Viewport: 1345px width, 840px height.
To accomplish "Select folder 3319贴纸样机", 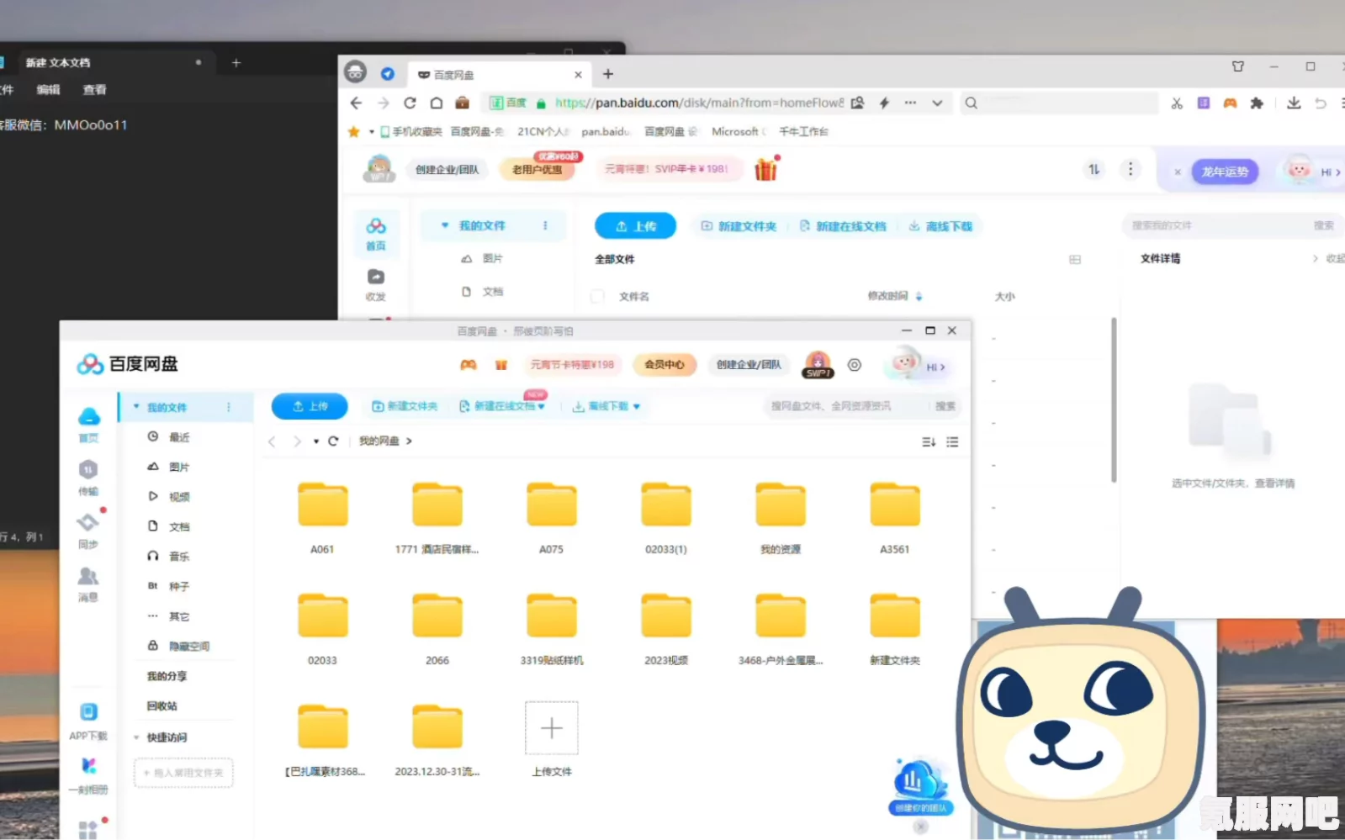I will pyautogui.click(x=552, y=615).
